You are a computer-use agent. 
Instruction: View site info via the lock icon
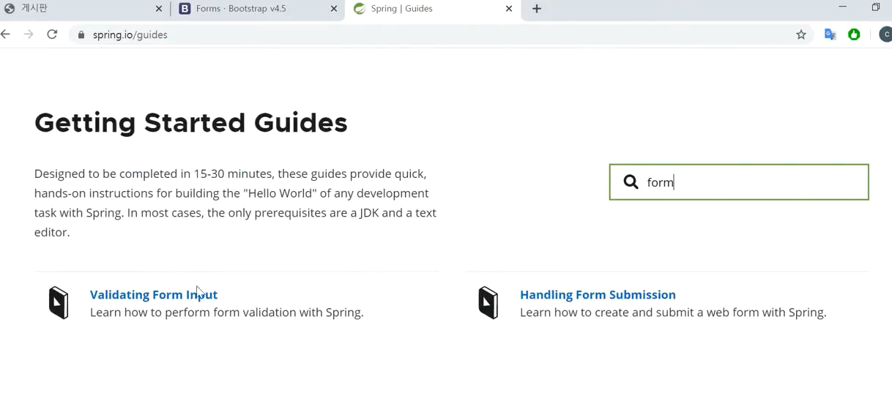click(x=81, y=34)
